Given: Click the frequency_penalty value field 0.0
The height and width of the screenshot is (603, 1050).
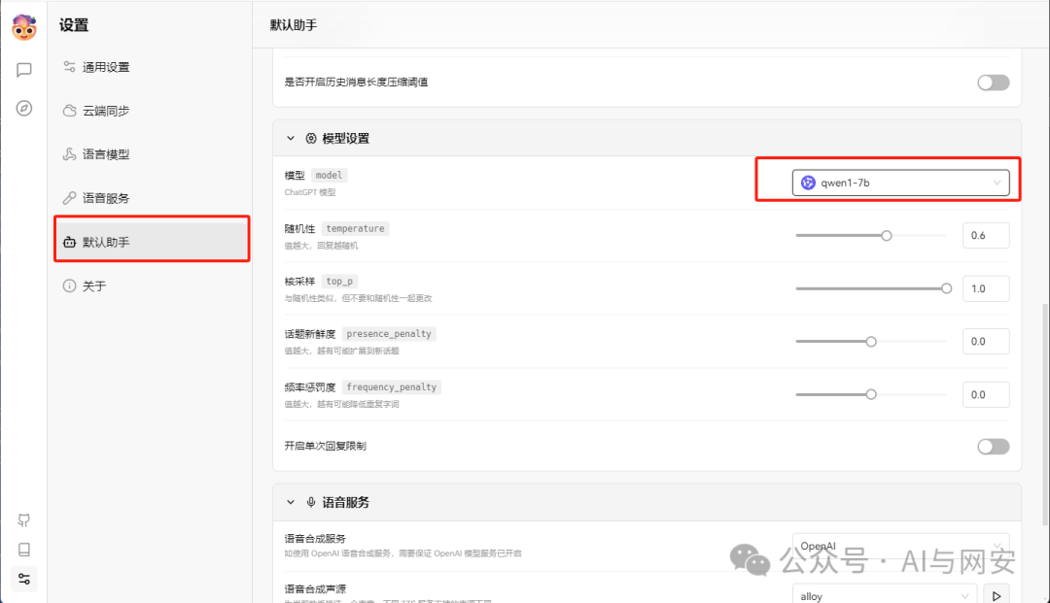Looking at the screenshot, I should (986, 394).
